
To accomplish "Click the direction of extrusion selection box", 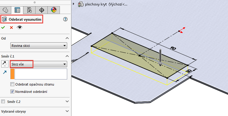I will (41, 74).
